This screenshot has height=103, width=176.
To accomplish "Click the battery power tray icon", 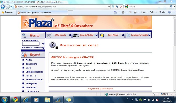I will pyautogui.click(x=149, y=100).
